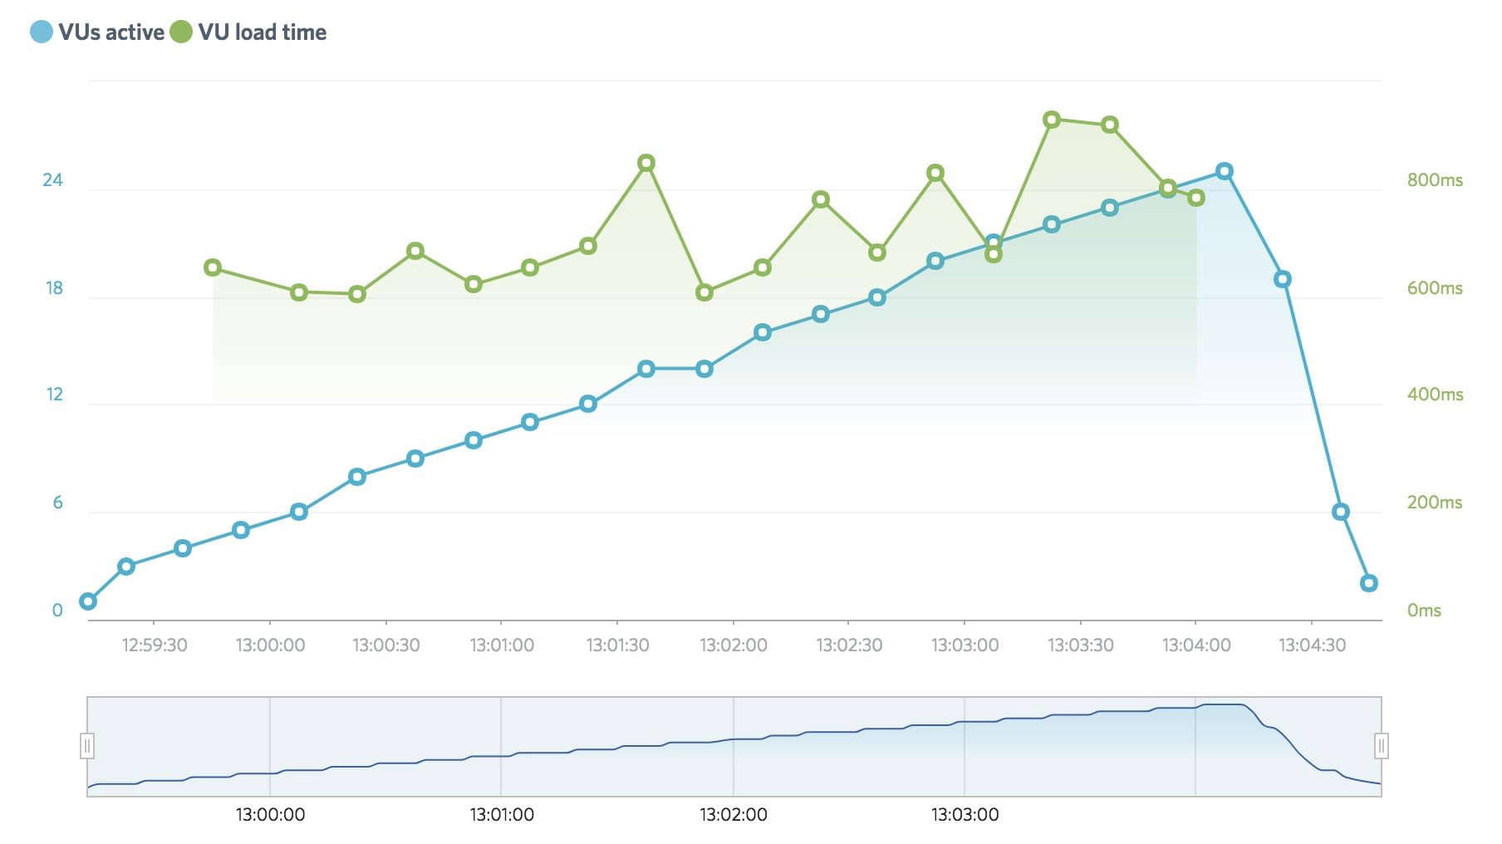Click the green VU load time legend dot
The height and width of the screenshot is (844, 1502).
(x=181, y=32)
